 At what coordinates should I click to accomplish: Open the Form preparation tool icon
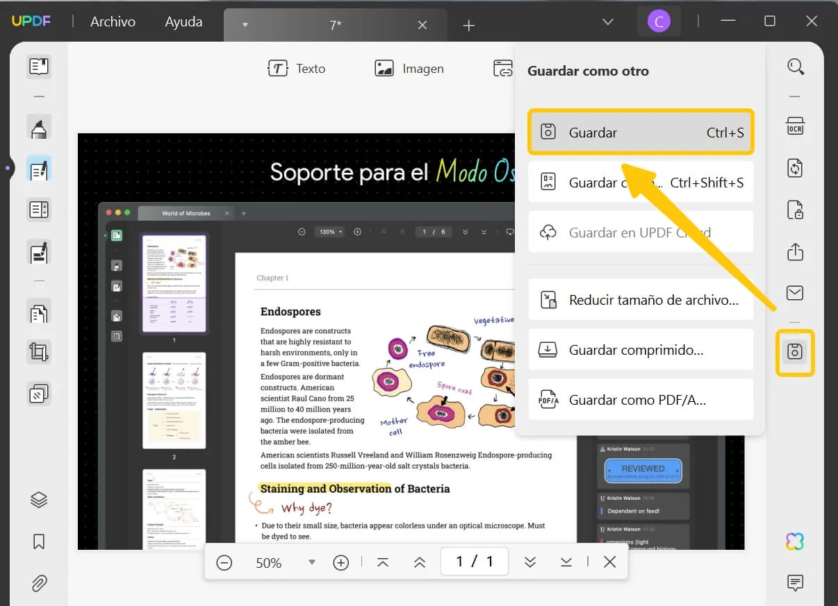tap(39, 210)
